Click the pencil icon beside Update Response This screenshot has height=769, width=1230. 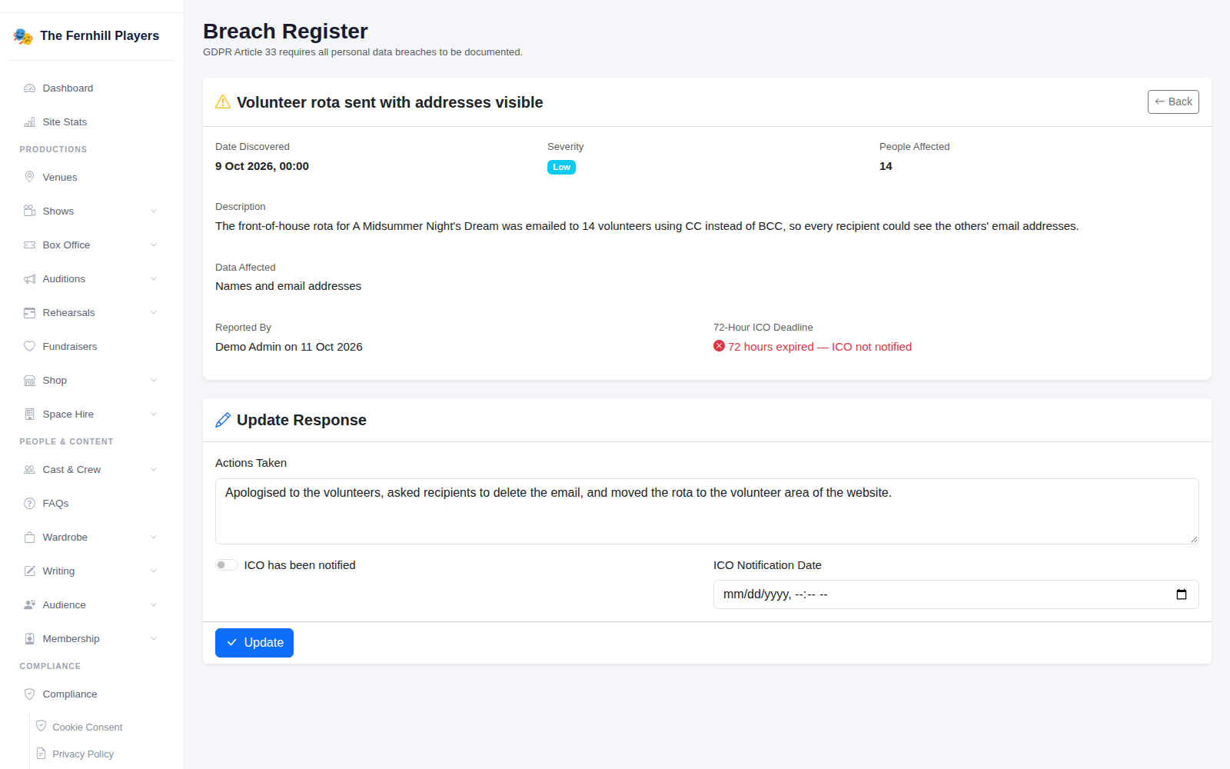(x=223, y=420)
